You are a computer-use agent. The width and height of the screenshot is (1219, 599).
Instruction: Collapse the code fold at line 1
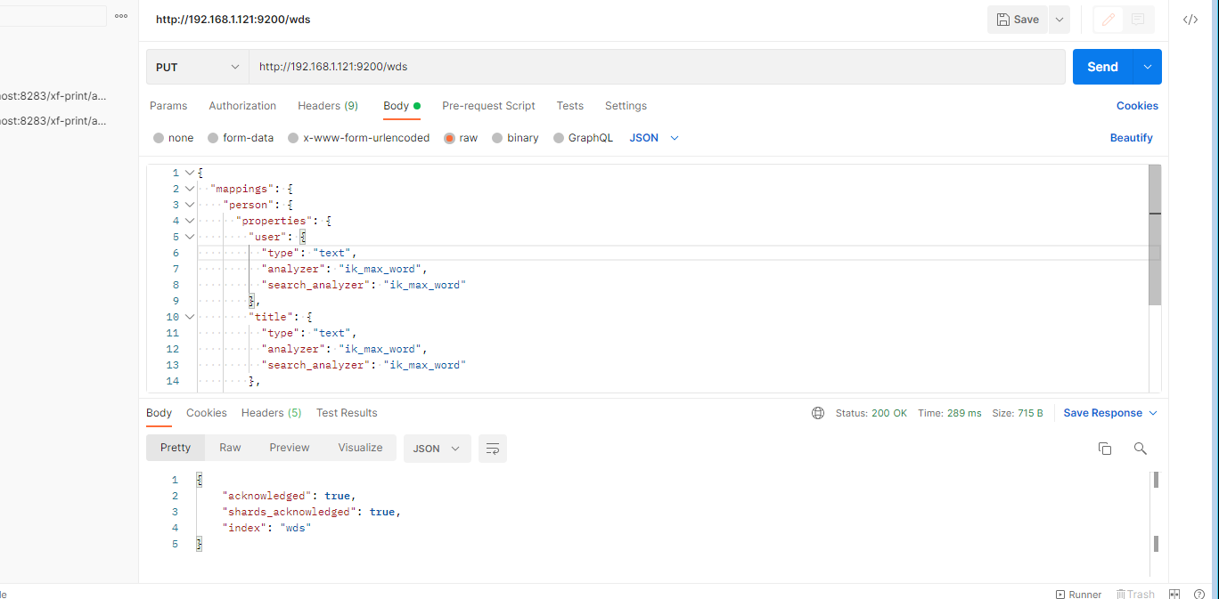click(x=190, y=173)
